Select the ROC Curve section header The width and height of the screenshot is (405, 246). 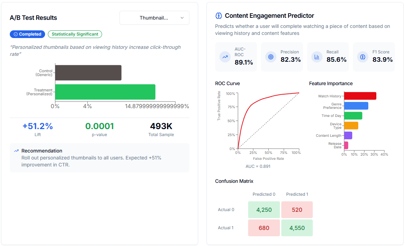coord(227,83)
